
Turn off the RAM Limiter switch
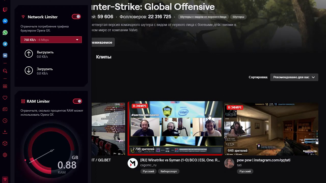(x=77, y=101)
